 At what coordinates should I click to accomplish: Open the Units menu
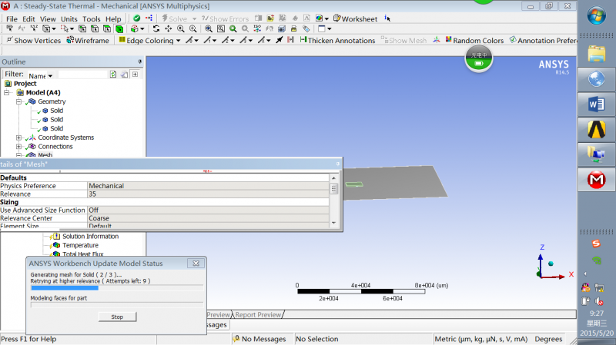69,18
